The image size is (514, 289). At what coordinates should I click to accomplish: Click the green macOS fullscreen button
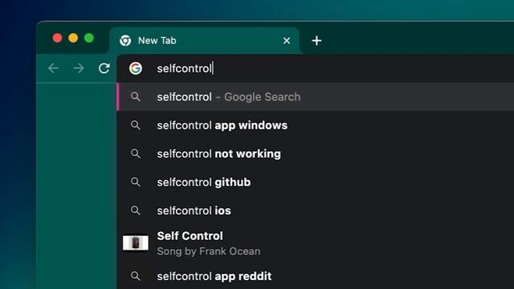(x=89, y=38)
